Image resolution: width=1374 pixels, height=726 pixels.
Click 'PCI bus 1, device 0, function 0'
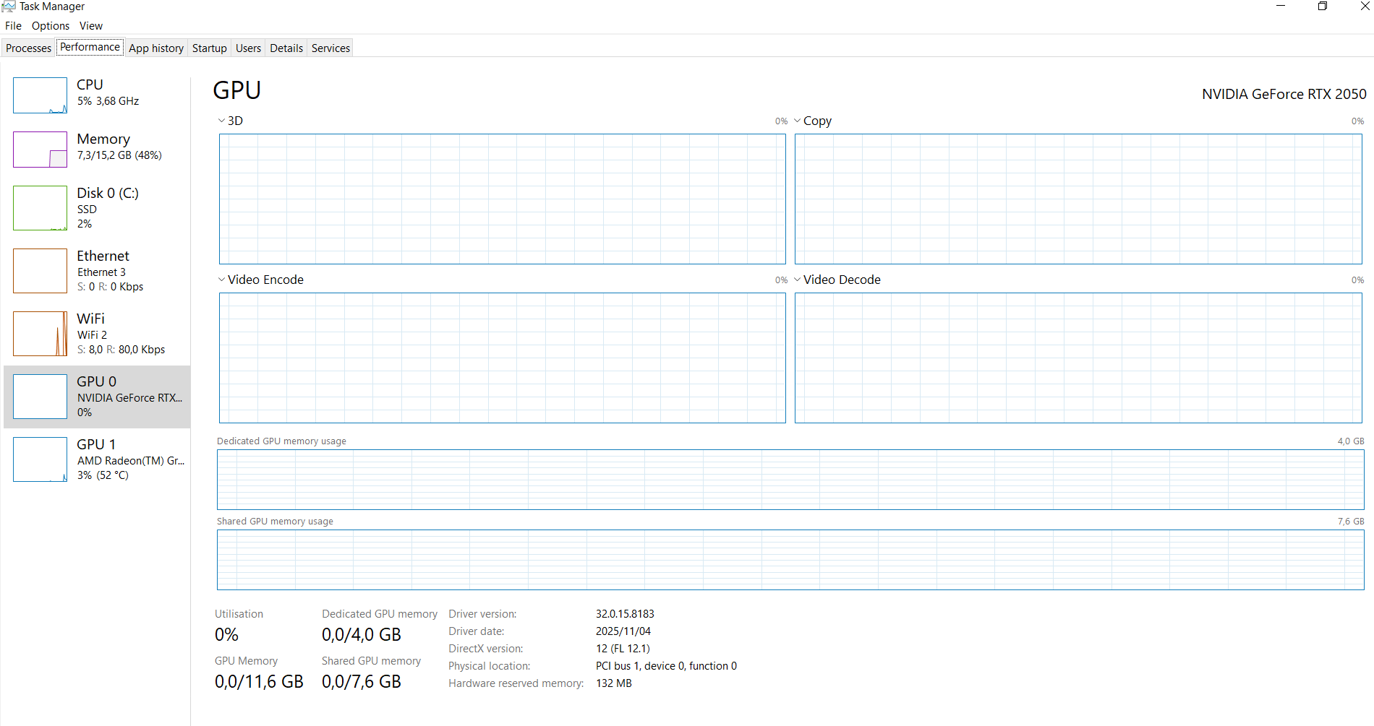point(666,666)
